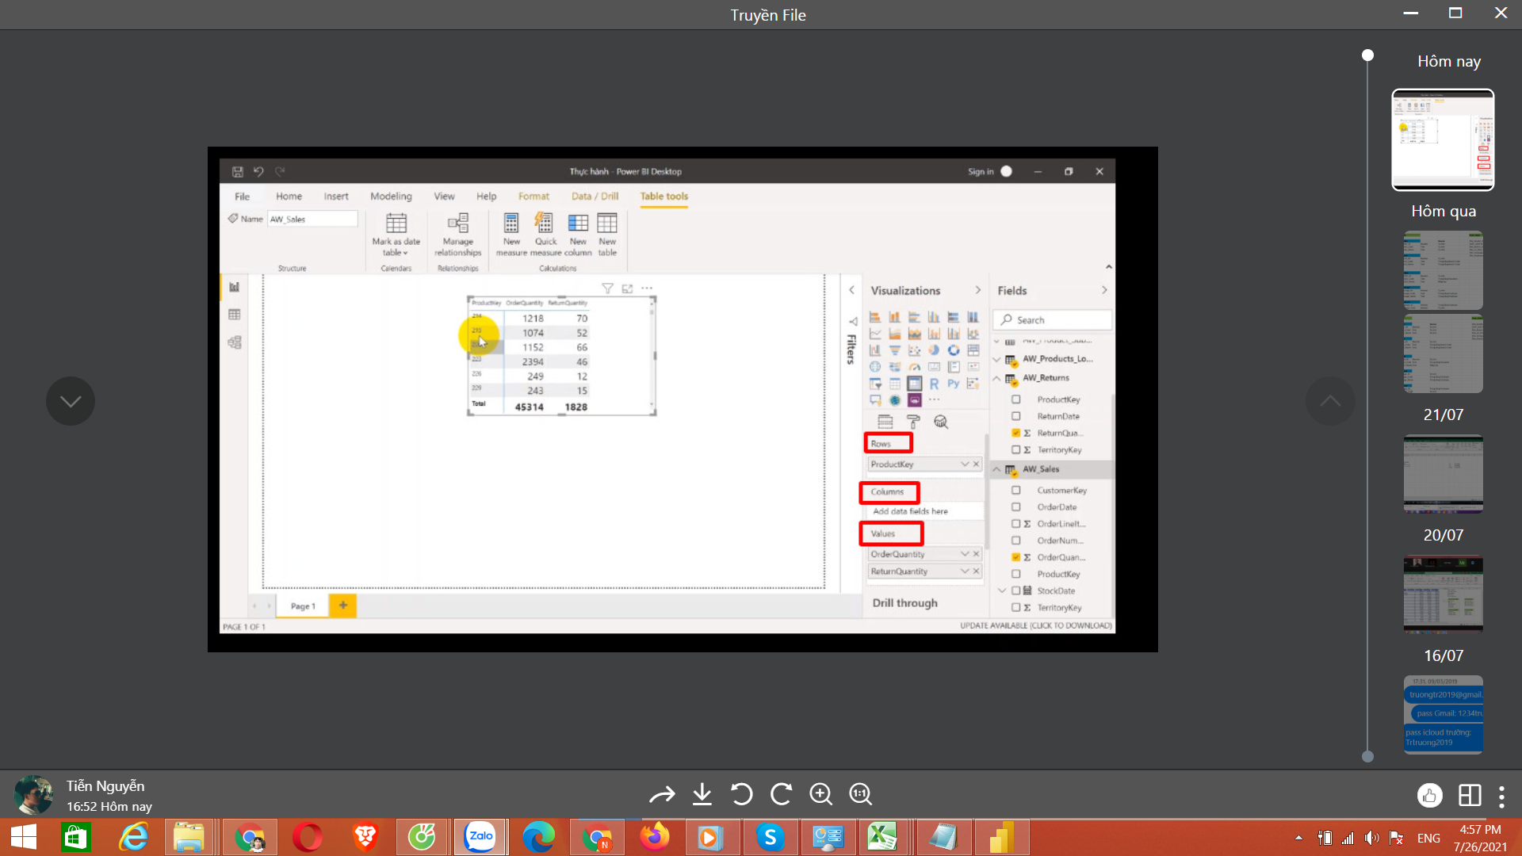Launch Internet Explorer from the taskbar
Viewport: 1522px width, 856px height.
133,837
